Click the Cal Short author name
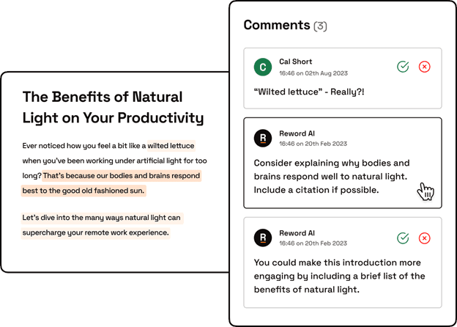 (x=296, y=62)
